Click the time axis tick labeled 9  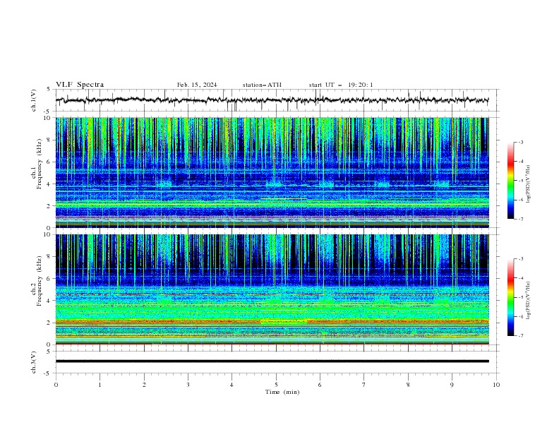[452, 385]
